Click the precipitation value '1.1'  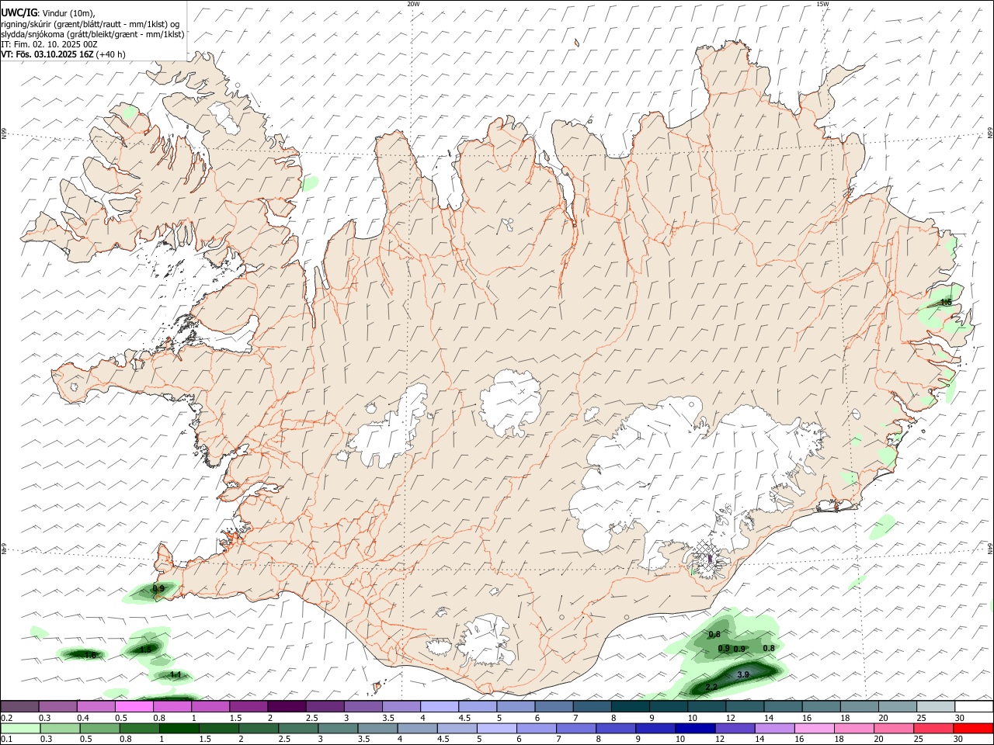click(x=176, y=675)
